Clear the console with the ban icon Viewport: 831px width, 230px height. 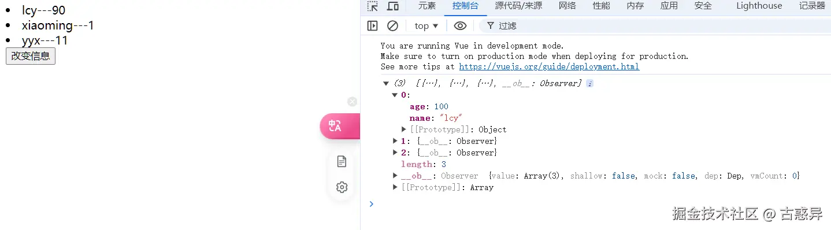pos(392,25)
